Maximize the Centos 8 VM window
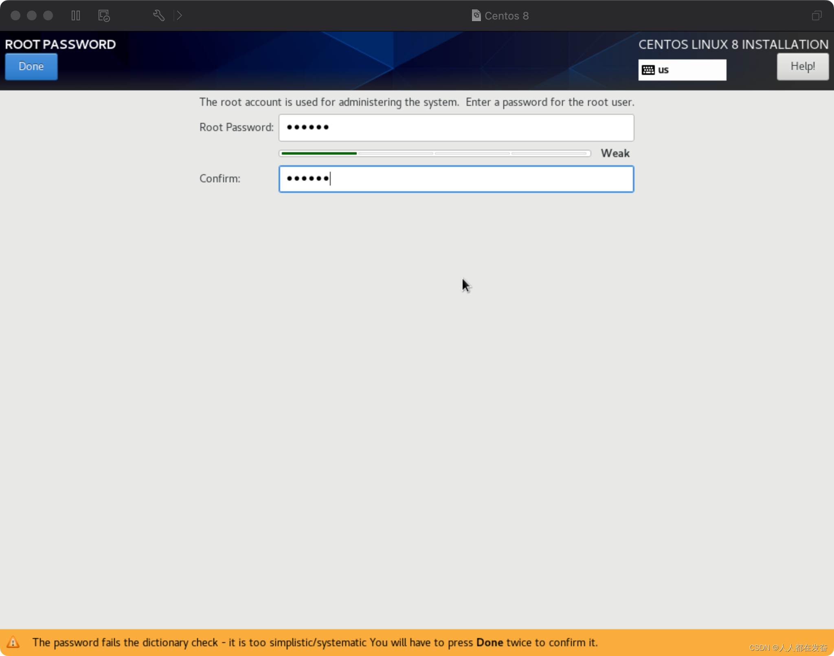 [x=48, y=15]
